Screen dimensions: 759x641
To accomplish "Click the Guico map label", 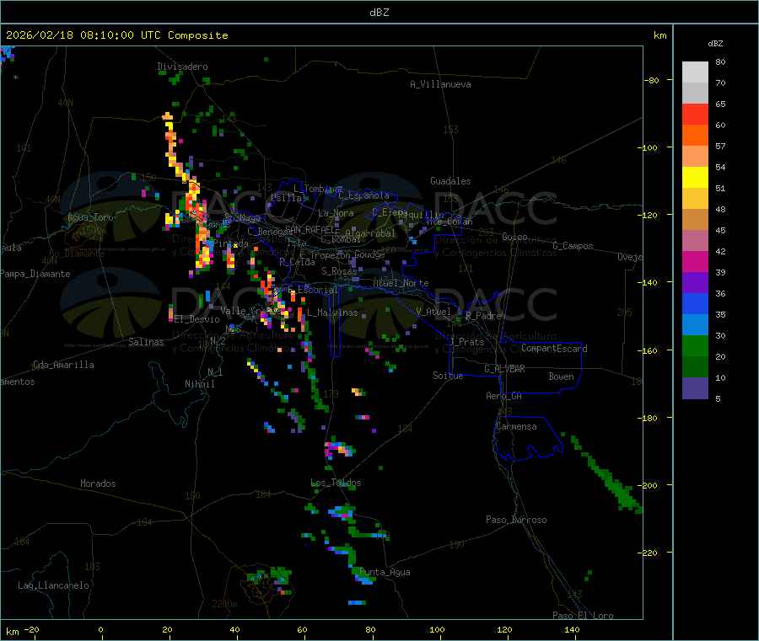I will pos(514,237).
